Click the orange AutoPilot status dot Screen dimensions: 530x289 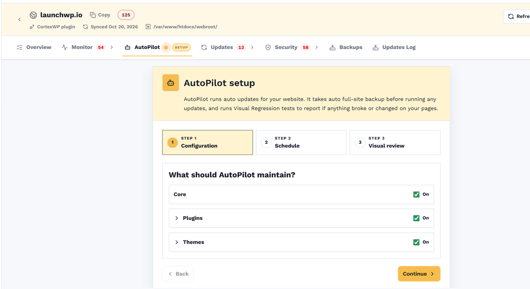[166, 47]
